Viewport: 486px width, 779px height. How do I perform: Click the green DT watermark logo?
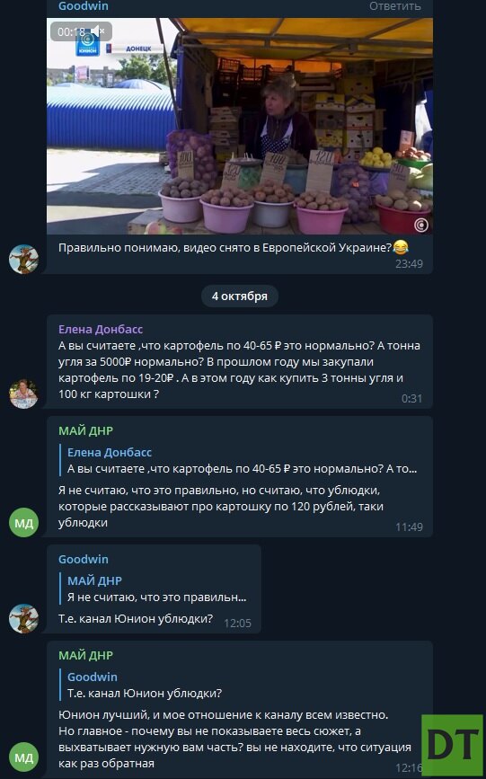(453, 745)
